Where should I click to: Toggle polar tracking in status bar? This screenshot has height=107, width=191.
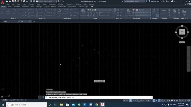[141, 100]
